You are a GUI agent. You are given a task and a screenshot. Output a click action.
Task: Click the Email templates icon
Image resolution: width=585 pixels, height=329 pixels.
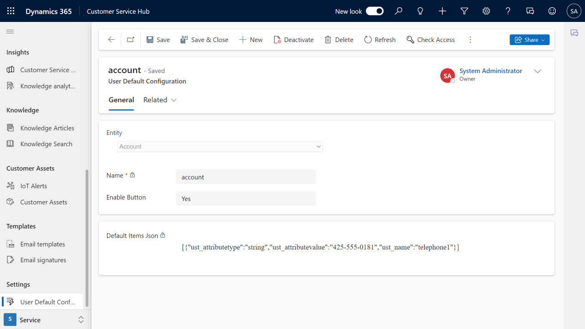(x=11, y=244)
